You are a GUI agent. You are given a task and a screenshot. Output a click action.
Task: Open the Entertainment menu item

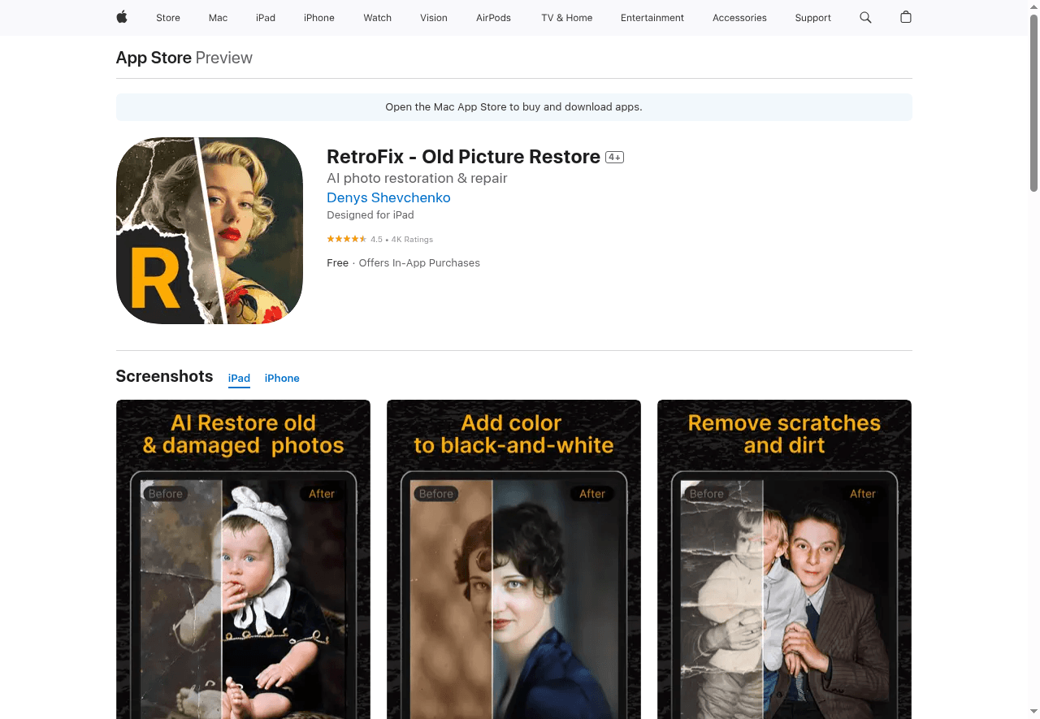point(652,17)
